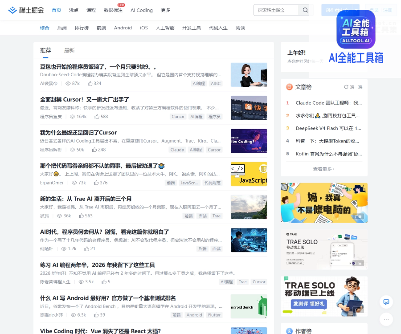Open article 全面封禁 Cursor

click(x=84, y=100)
